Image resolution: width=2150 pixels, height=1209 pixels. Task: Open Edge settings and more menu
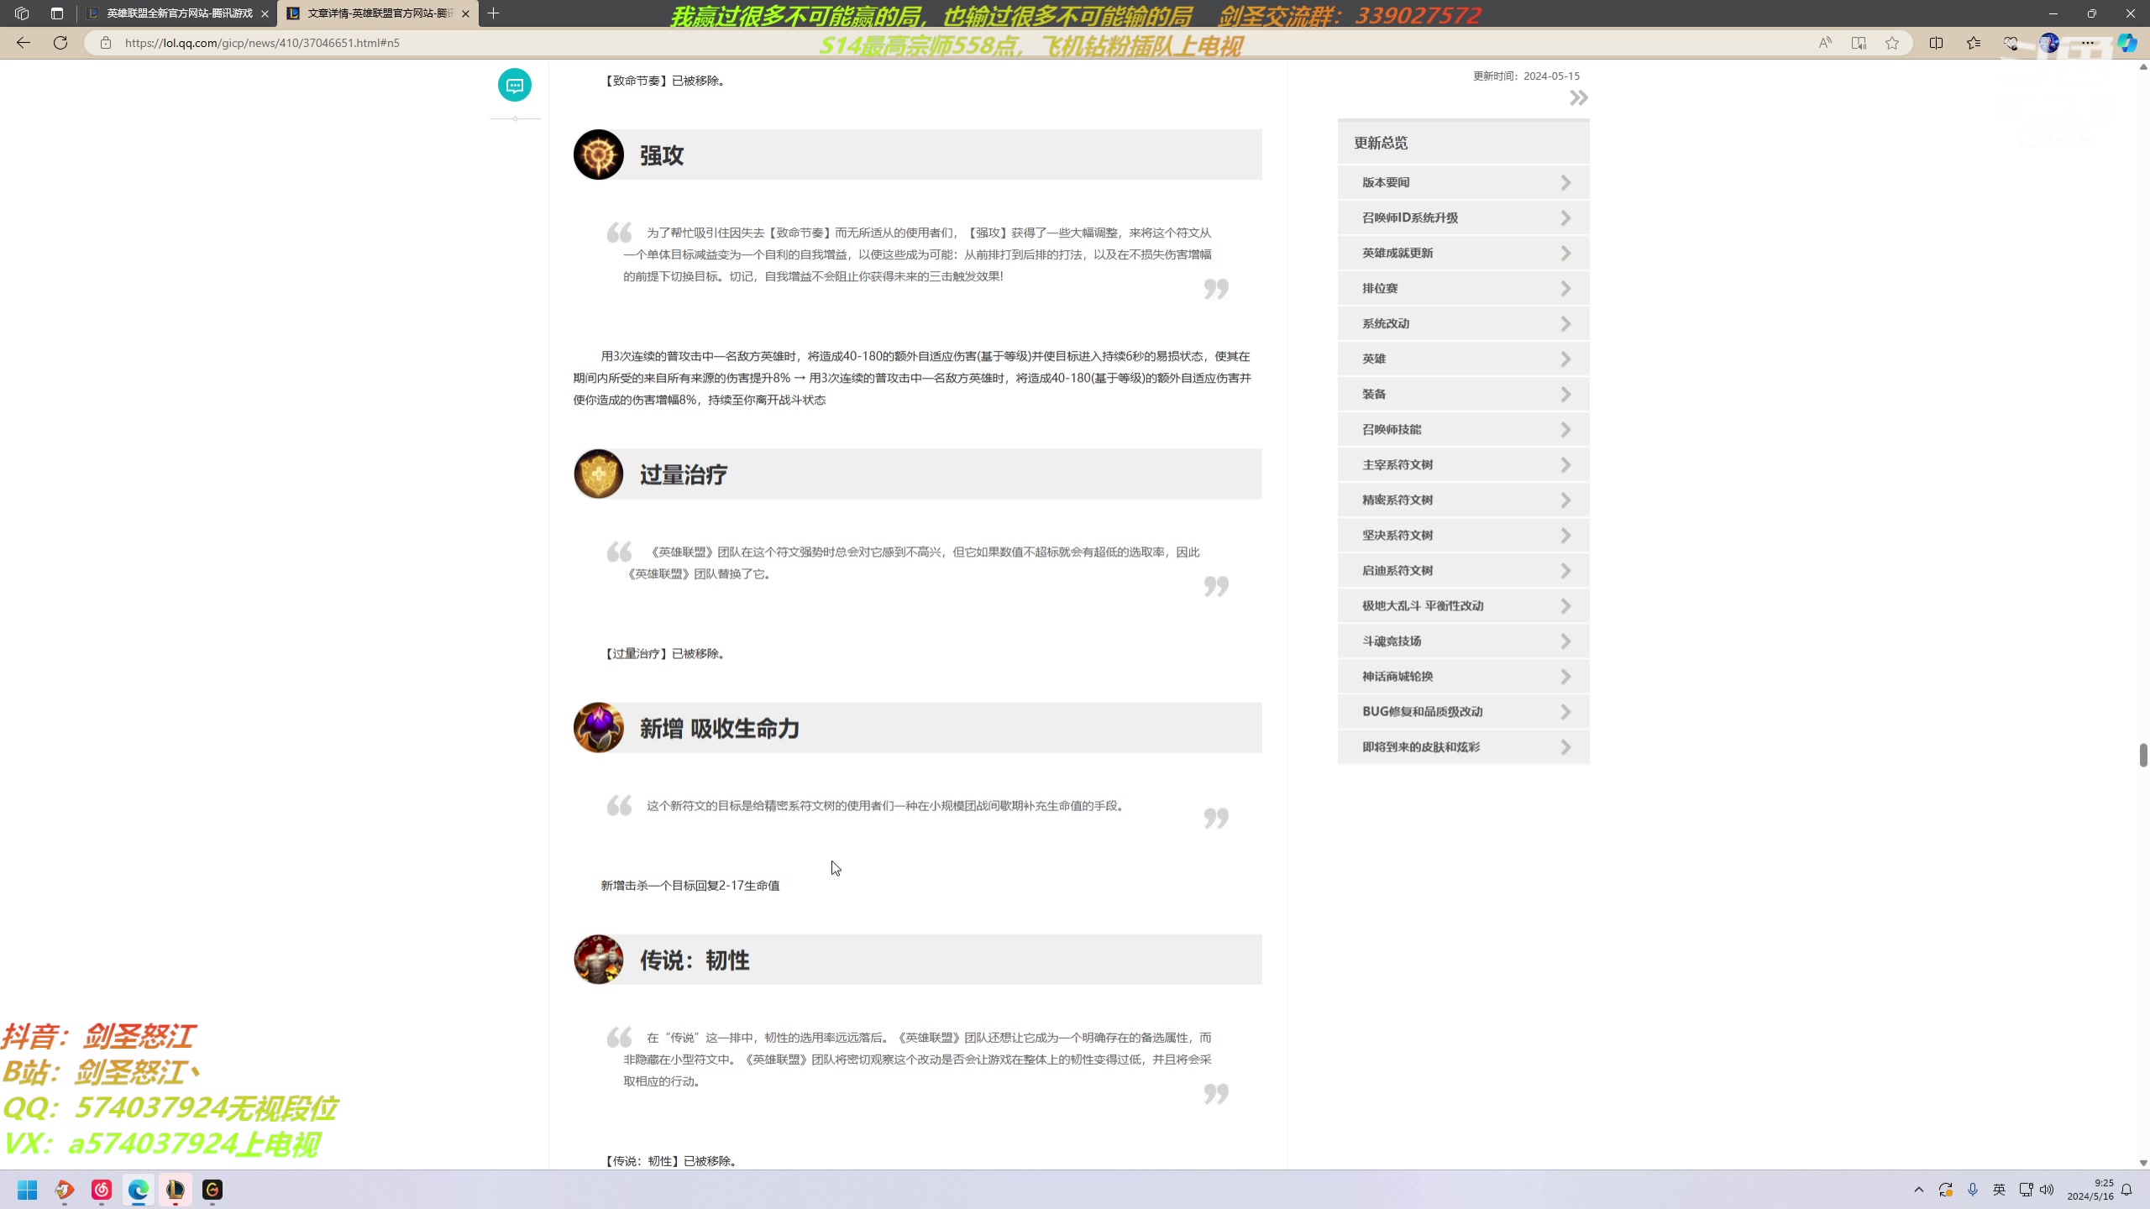(2088, 43)
